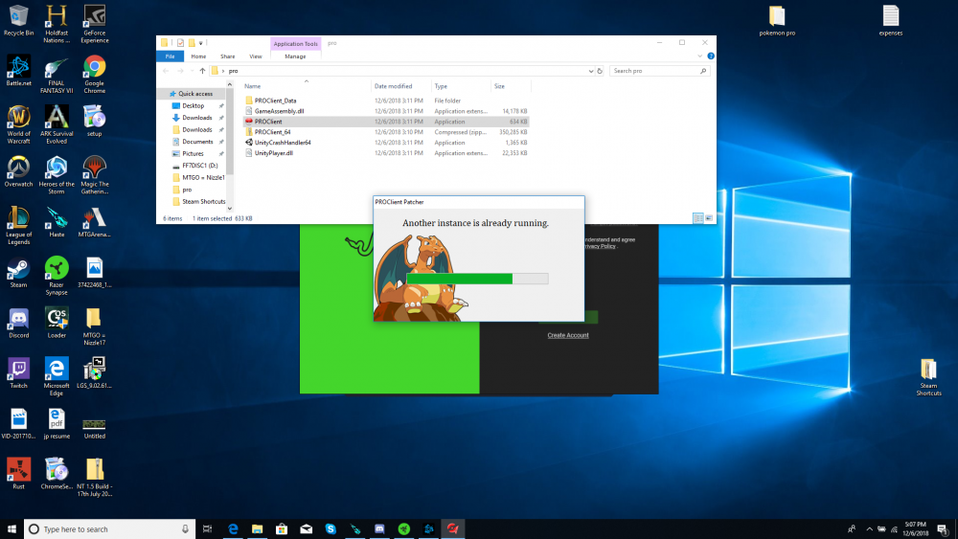Expand the Explorer ribbon chevron
Viewport: 958px width, 539px height.
point(698,56)
